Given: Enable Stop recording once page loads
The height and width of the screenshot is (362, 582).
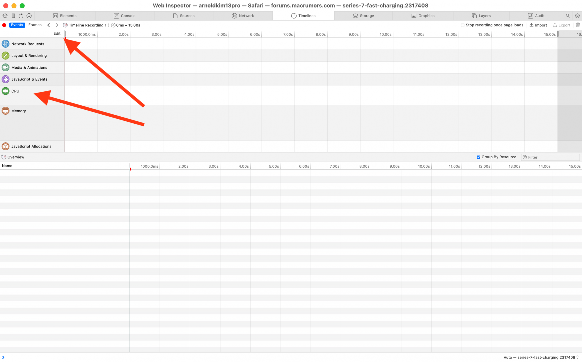Looking at the screenshot, I should [x=463, y=25].
